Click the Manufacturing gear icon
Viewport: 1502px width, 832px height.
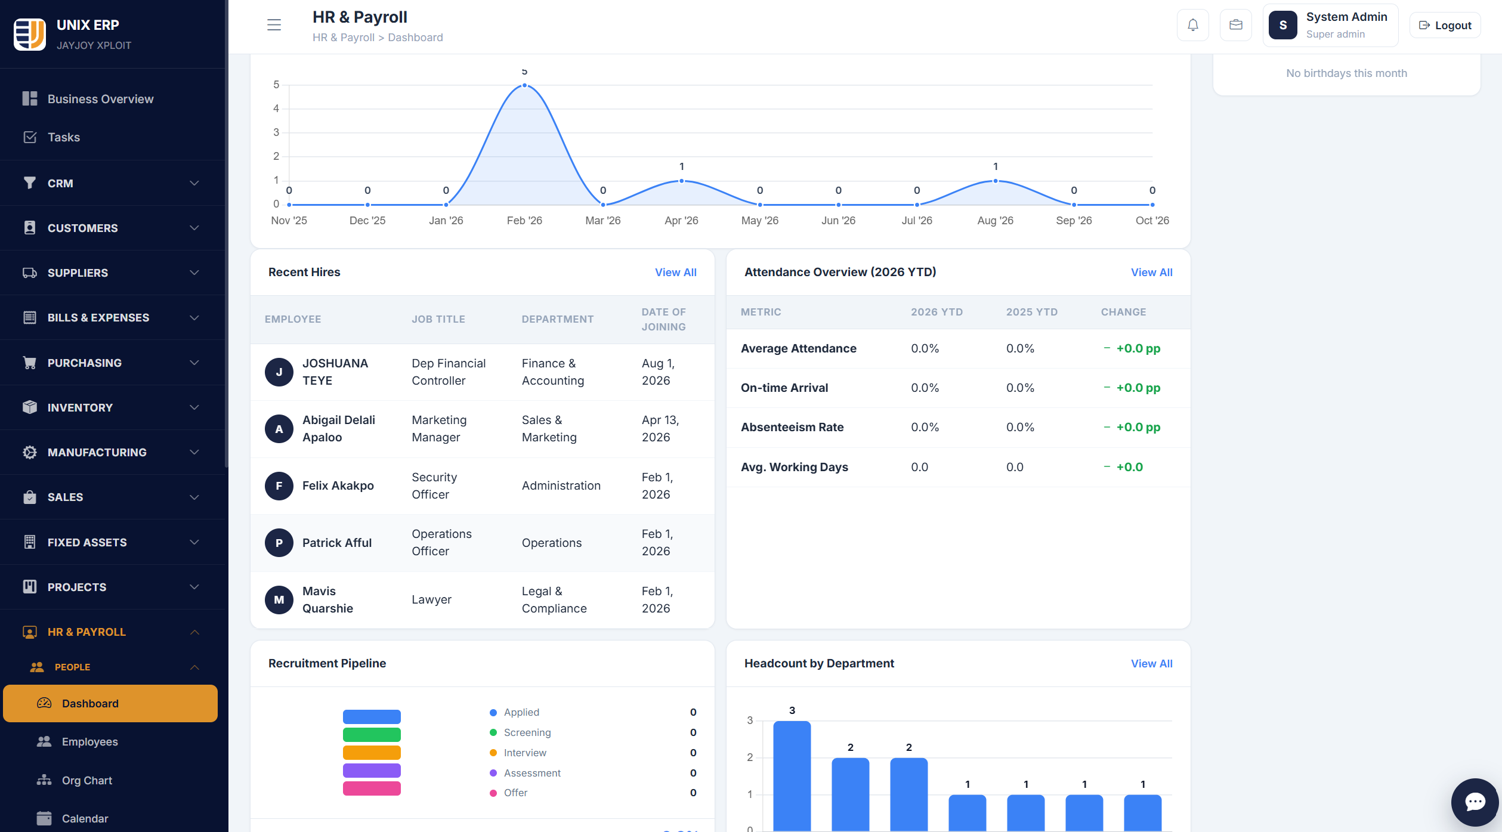30,452
